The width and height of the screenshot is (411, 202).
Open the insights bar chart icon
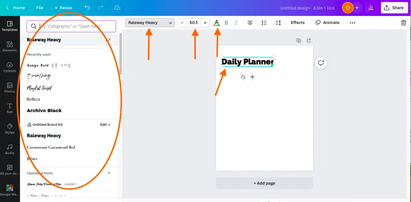[370, 8]
